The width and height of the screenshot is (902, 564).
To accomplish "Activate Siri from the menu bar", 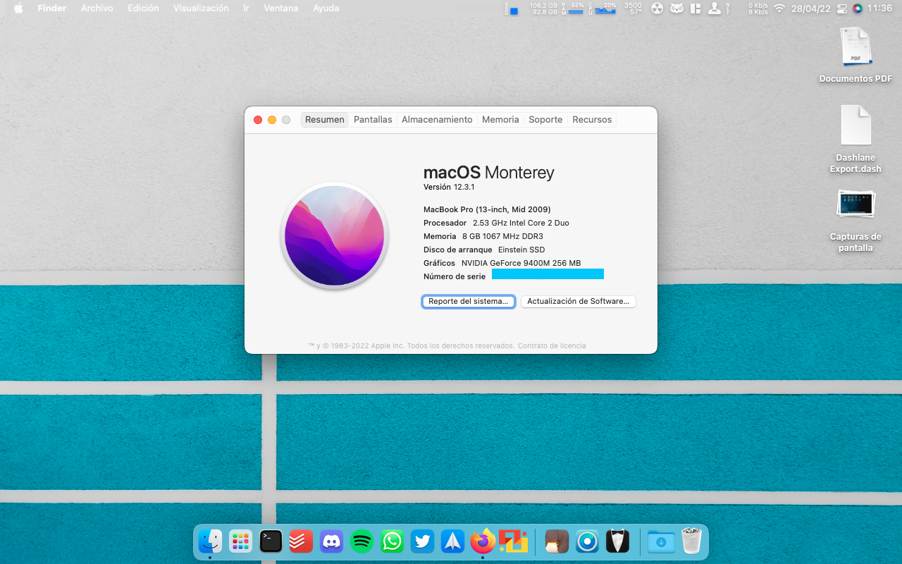I will 858,8.
